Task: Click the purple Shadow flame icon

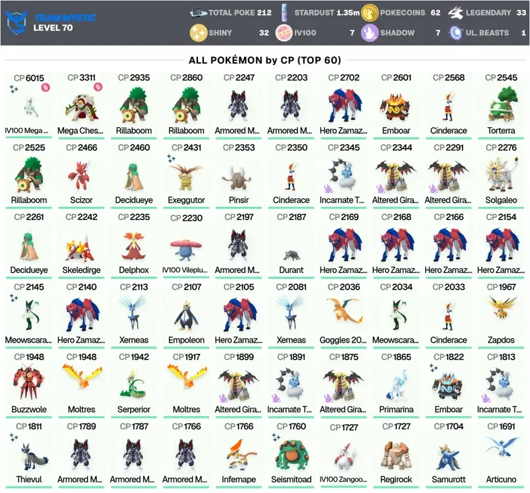Action: point(370,32)
